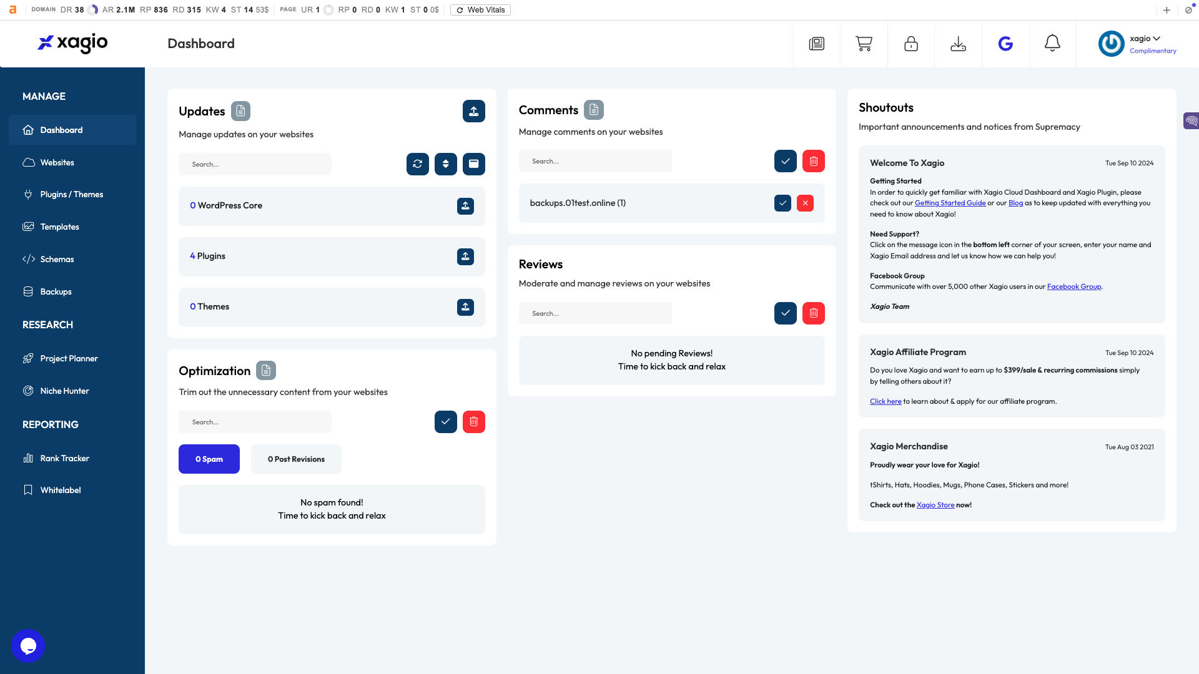Image resolution: width=1199 pixels, height=674 pixels.
Task: Click the 0 WordPress Core label
Action: point(226,205)
